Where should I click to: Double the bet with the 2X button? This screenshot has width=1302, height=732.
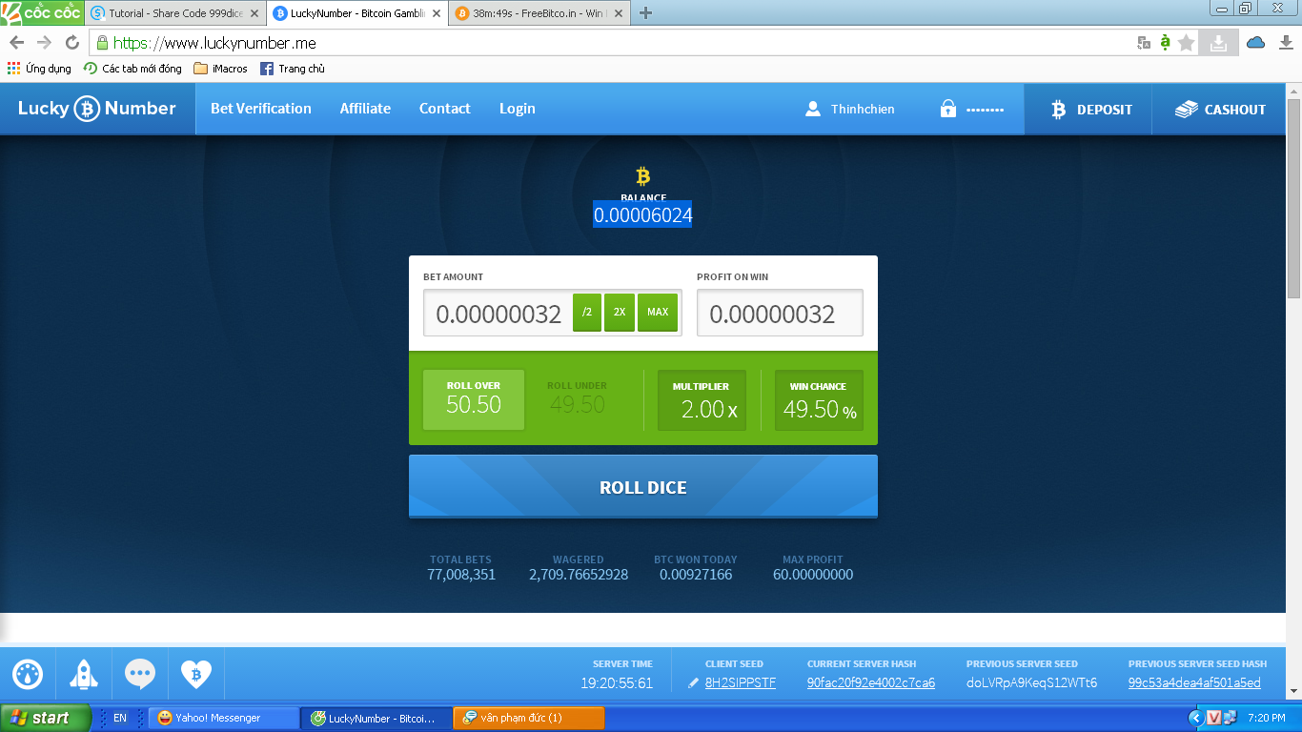point(620,312)
